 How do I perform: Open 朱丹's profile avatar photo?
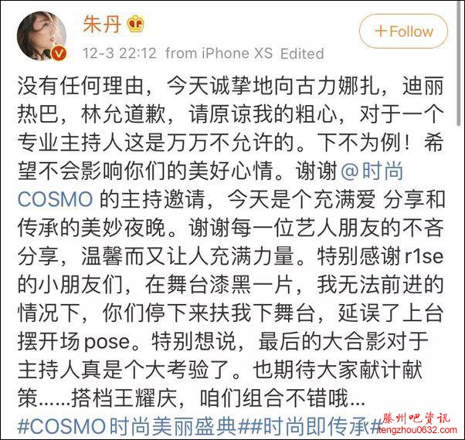(42, 36)
